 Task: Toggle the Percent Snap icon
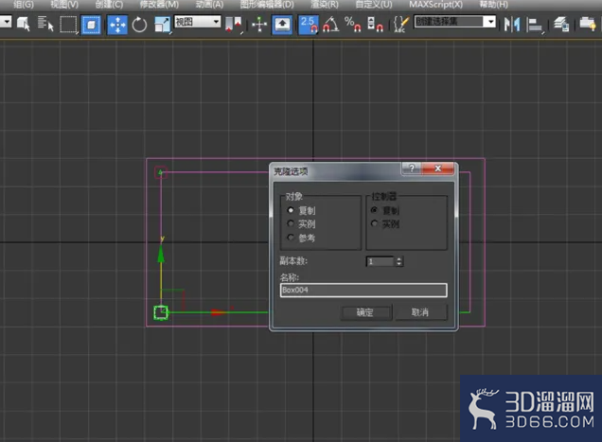352,25
